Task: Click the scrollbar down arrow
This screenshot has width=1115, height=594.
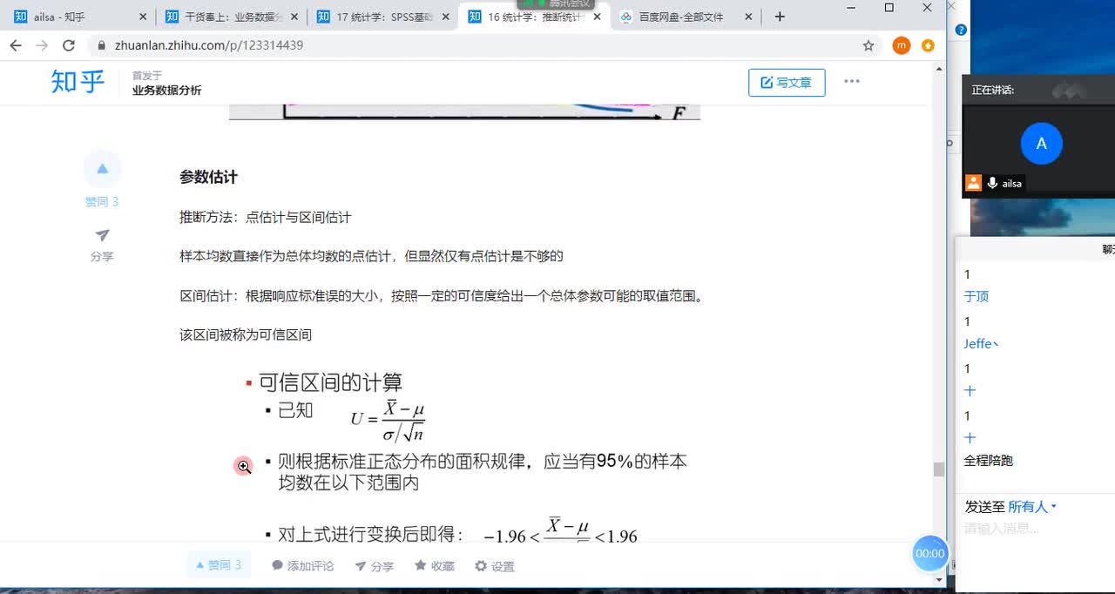Action: pyautogui.click(x=938, y=578)
